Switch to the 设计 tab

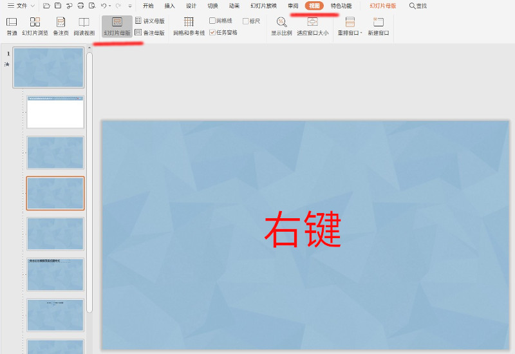[x=191, y=6]
